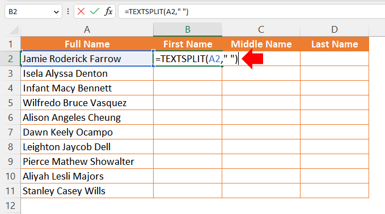
Task: Select row 8 header
Action: pos(10,147)
